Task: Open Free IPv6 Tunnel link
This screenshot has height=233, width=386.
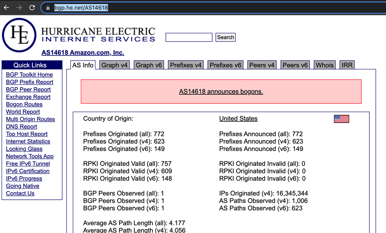Action: [28, 164]
